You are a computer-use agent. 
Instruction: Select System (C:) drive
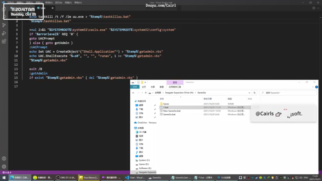(142, 160)
